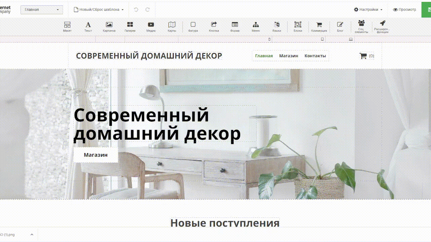
Task: Switch to the mobile phone breakpoint marker
Action: 269,39
